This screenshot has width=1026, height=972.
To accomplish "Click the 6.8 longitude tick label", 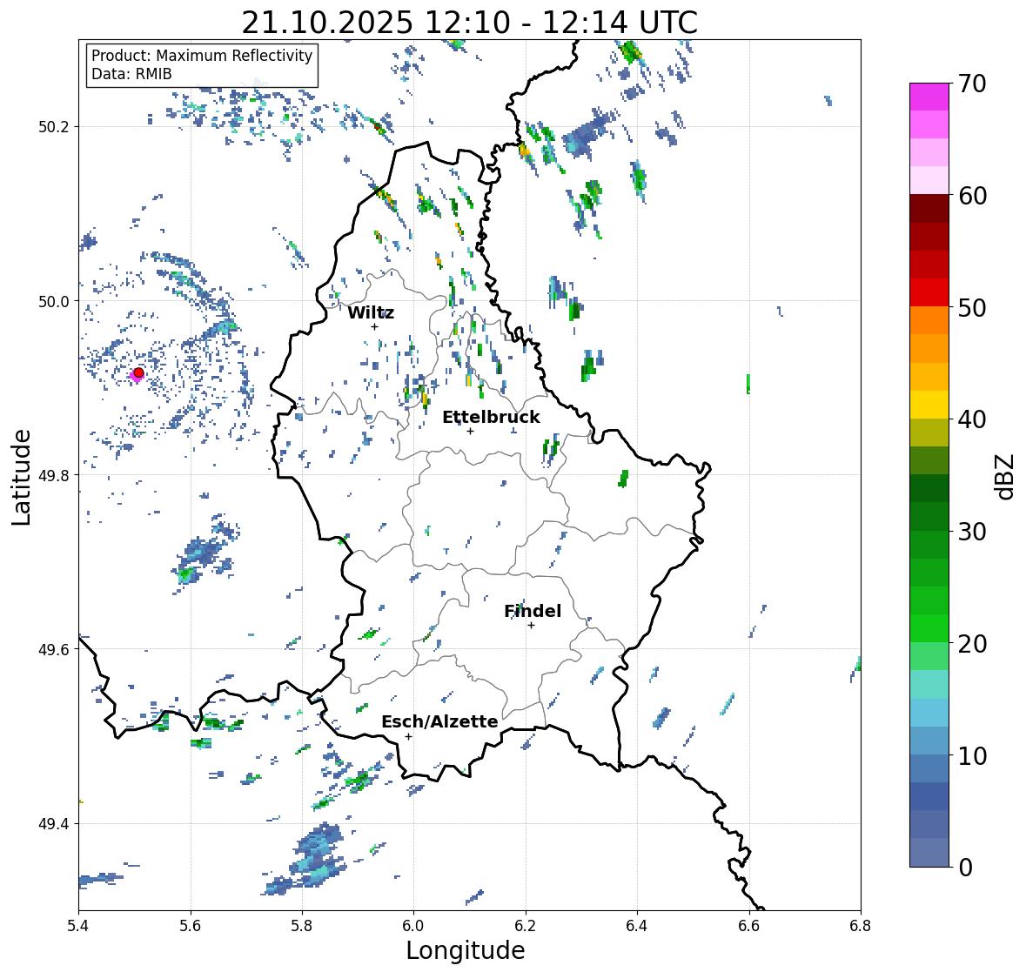I will 861,925.
